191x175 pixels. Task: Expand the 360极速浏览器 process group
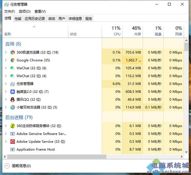(x=6, y=52)
